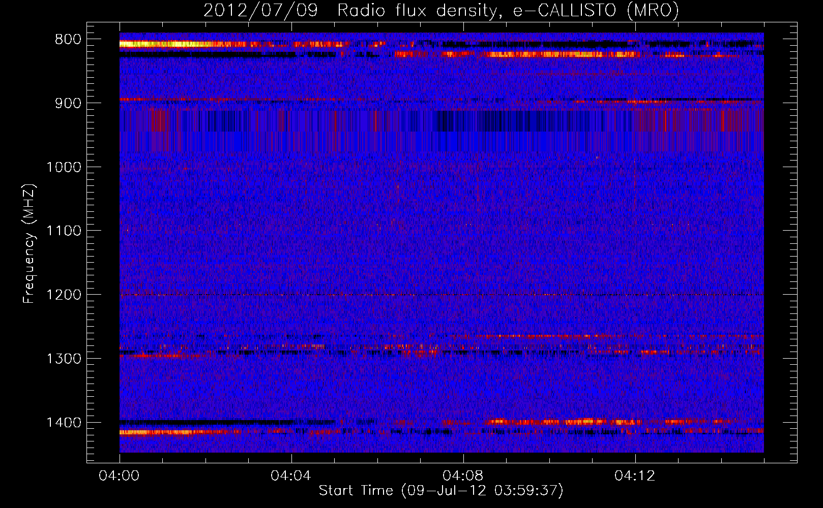The width and height of the screenshot is (823, 508).
Task: Click the 04:08 time tick label
Action: pyautogui.click(x=463, y=476)
